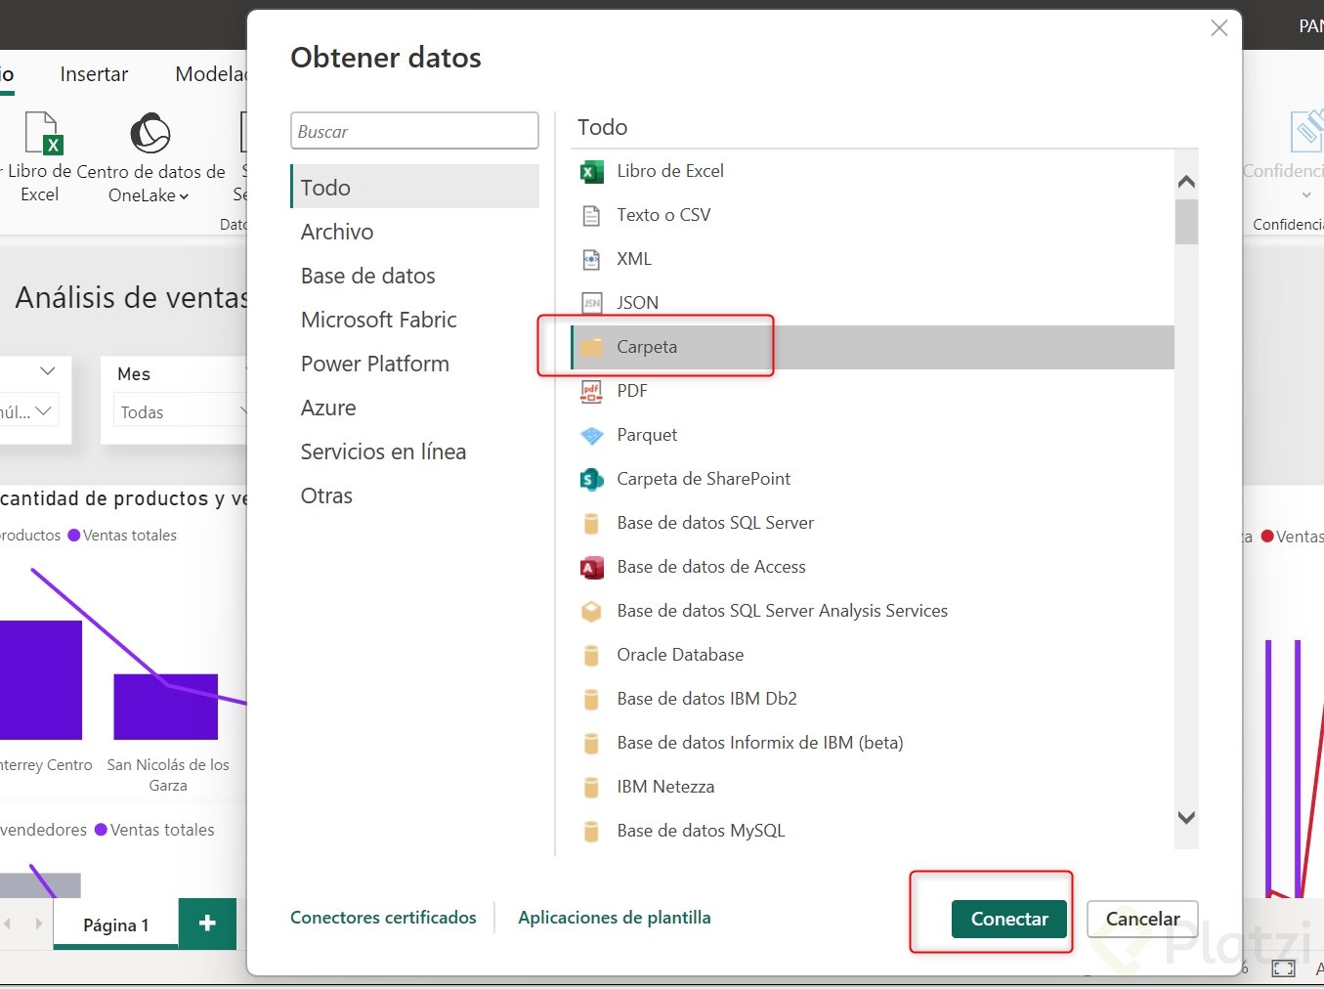Click the Excel icon beside Libro de Excel
Screen dimensions: 1324x989
tap(591, 172)
